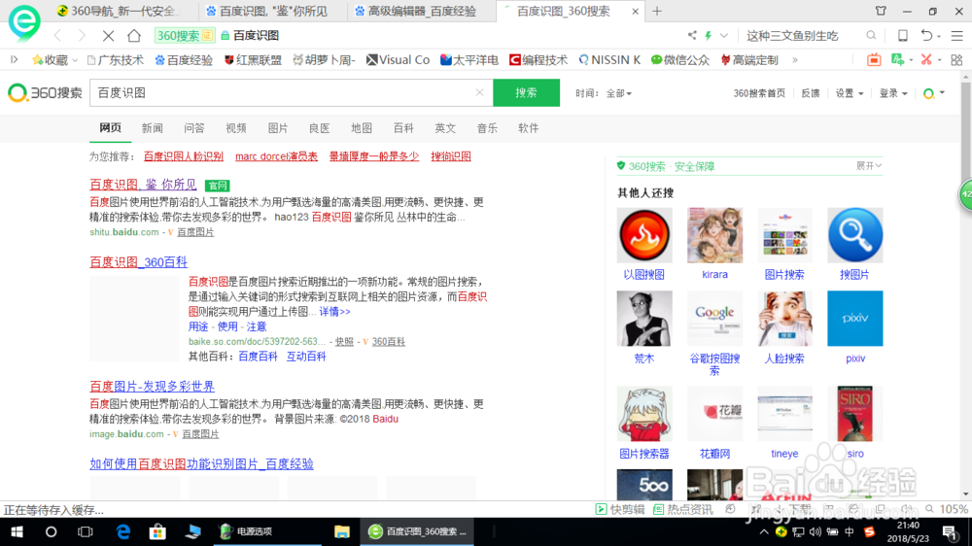Open the Cortana search circle

[51, 531]
